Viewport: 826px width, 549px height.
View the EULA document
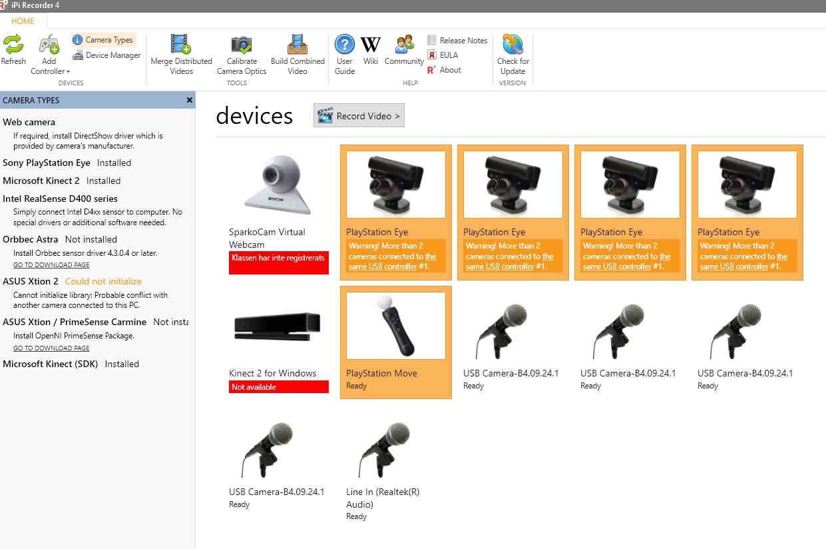[443, 55]
